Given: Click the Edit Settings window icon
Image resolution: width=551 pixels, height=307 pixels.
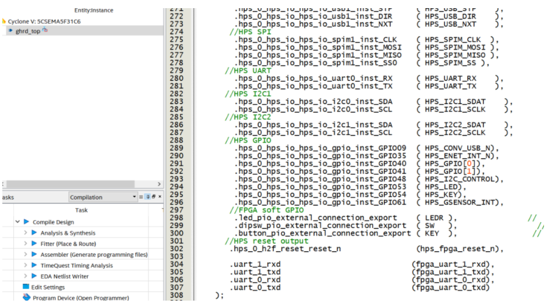Looking at the screenshot, I should pyautogui.click(x=26, y=287).
